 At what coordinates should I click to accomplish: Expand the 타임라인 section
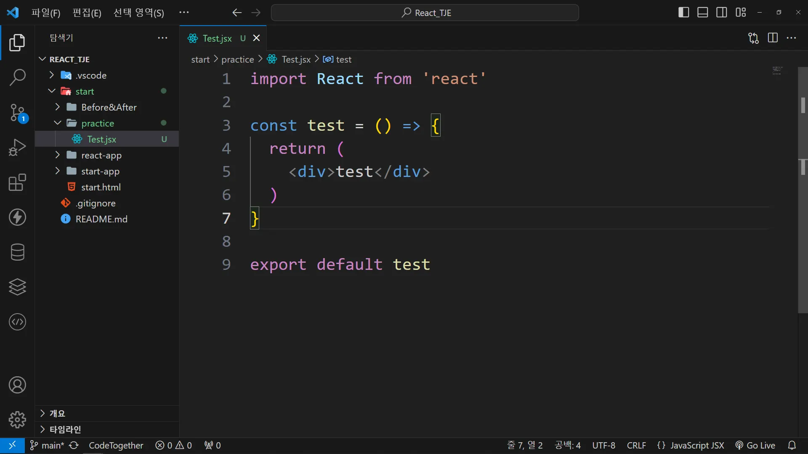pos(65,429)
